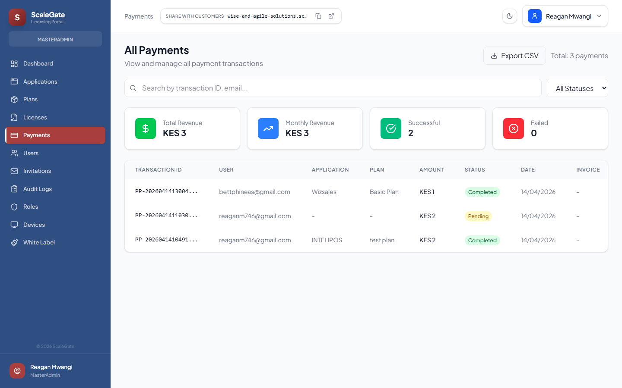Expand the Reagan Mwangi account menu
The width and height of the screenshot is (622, 388).
tap(599, 16)
